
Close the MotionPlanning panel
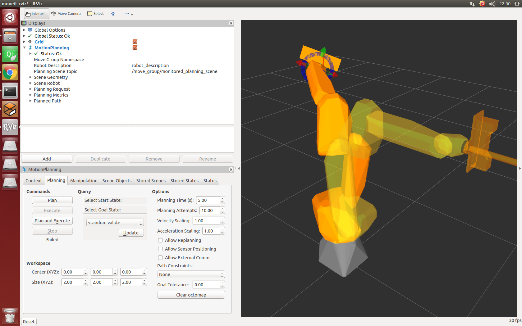pos(231,170)
